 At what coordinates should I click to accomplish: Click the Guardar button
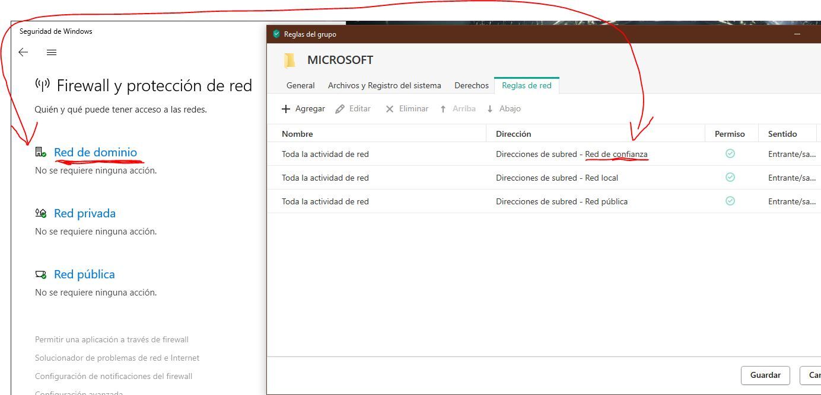765,375
